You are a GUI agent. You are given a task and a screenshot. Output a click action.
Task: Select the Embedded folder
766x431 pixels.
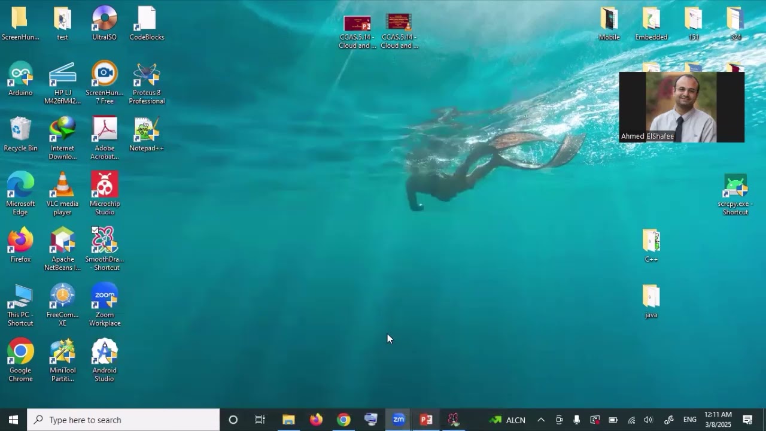coord(651,24)
